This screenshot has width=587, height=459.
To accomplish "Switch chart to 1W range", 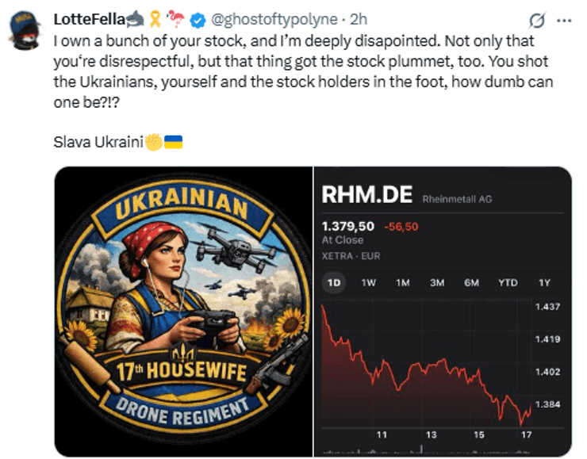I will pyautogui.click(x=368, y=283).
